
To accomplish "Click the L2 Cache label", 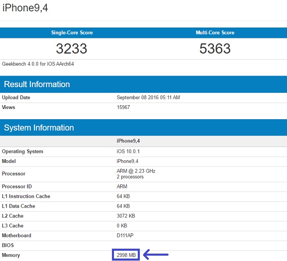I will [x=13, y=216].
